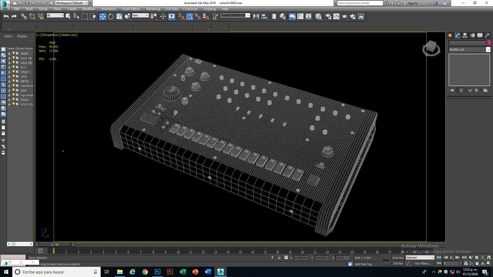493x277 pixels.
Task: Switch to the Create command panel tab
Action: tap(450, 35)
